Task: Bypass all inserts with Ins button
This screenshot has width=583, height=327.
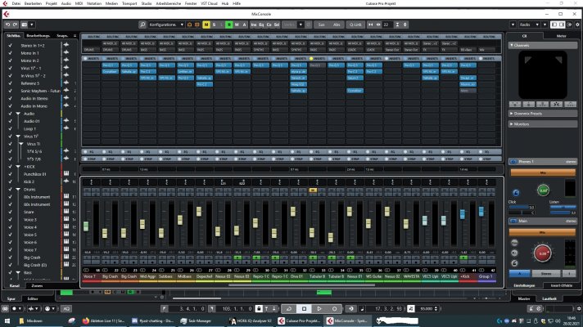Action: click(x=254, y=25)
